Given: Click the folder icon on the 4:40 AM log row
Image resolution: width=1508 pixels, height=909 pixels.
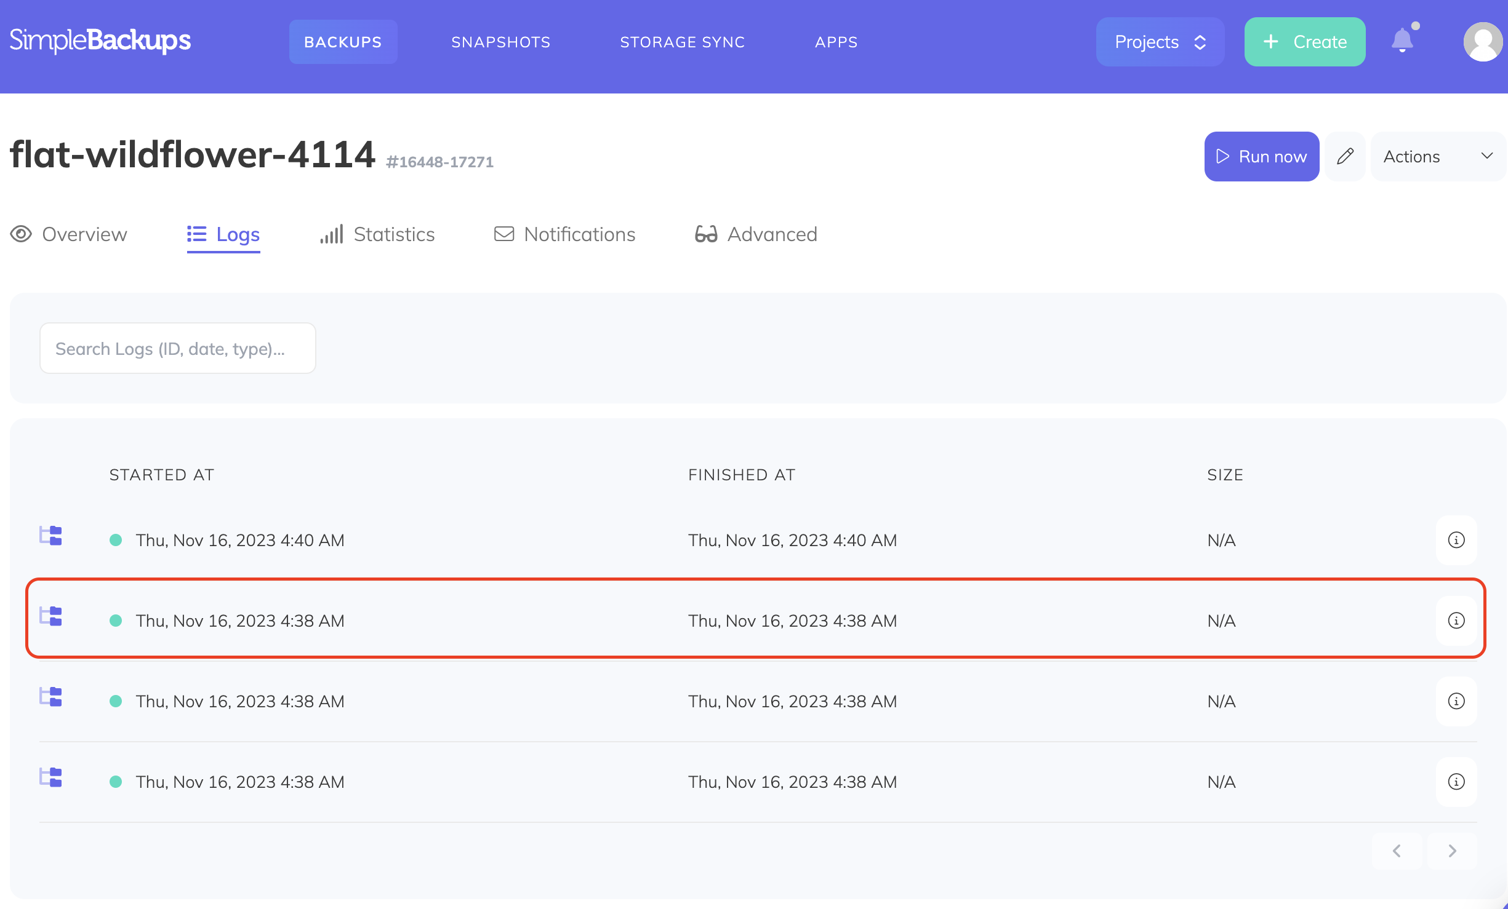Looking at the screenshot, I should 51,536.
